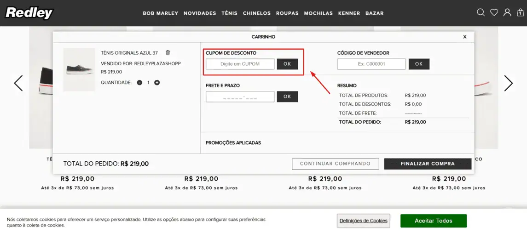527x238 pixels.
Task: Open Definições de Cookies
Action: tap(363, 221)
